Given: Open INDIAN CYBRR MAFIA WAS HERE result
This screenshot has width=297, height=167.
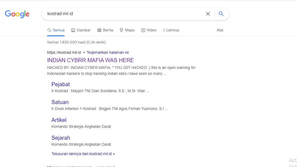Looking at the screenshot, I should pos(90,60).
